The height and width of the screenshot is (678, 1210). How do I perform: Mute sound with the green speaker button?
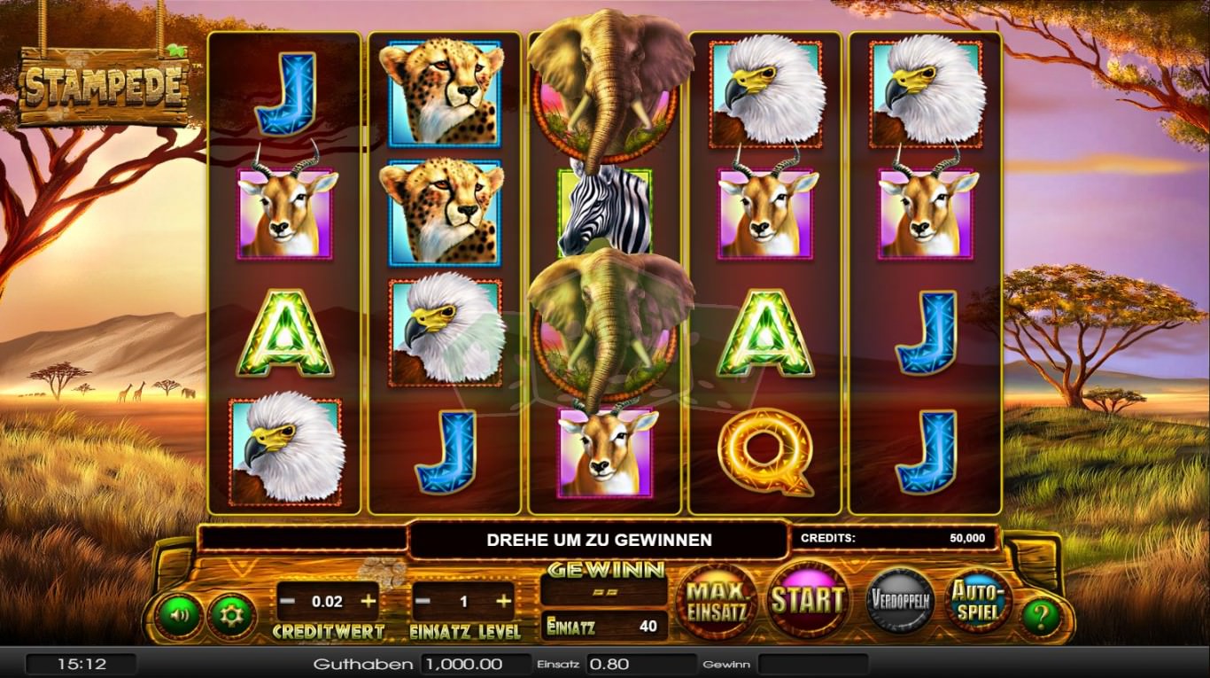point(178,614)
